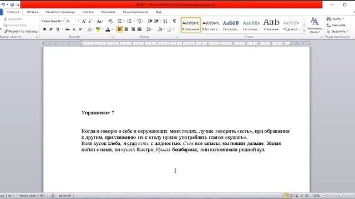Apply yellow text highlight
The width and height of the screenshot is (355, 199).
tap(98, 29)
